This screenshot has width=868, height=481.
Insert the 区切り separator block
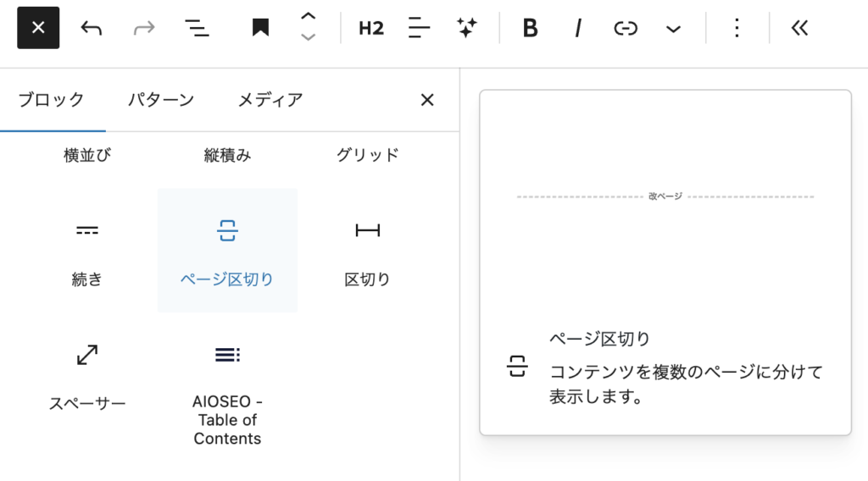click(x=368, y=251)
